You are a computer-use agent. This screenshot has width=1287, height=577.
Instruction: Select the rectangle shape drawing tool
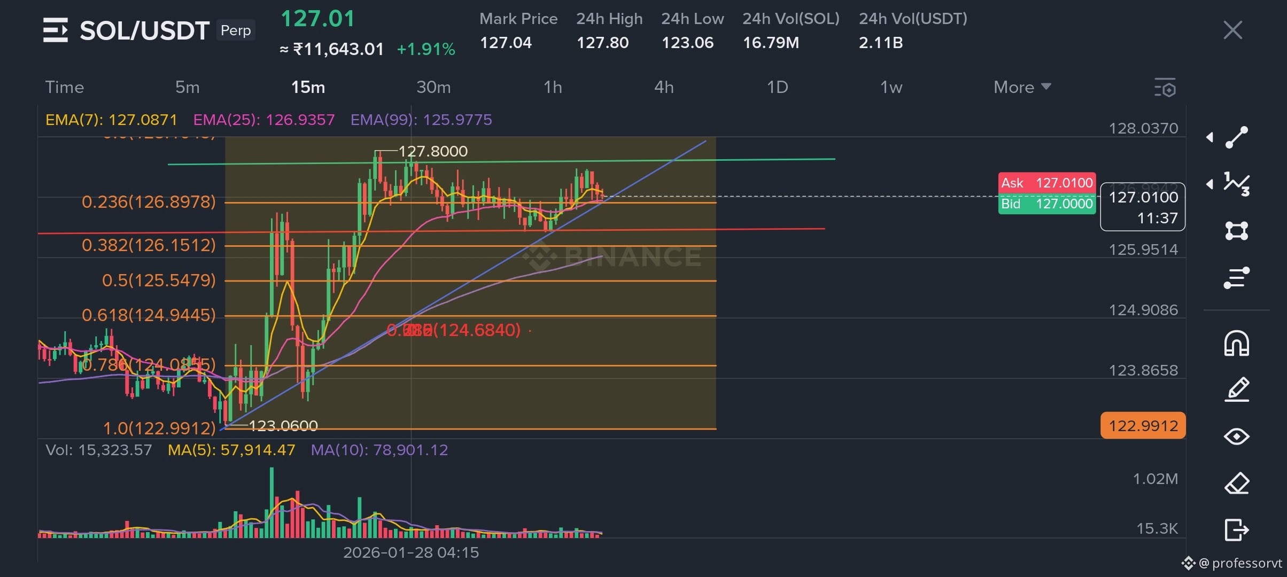point(1237,231)
